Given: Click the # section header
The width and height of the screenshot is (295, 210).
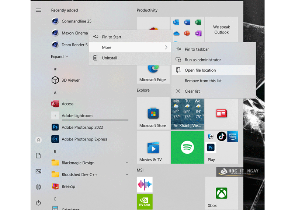Looking at the screenshot, I should pyautogui.click(x=55, y=69).
